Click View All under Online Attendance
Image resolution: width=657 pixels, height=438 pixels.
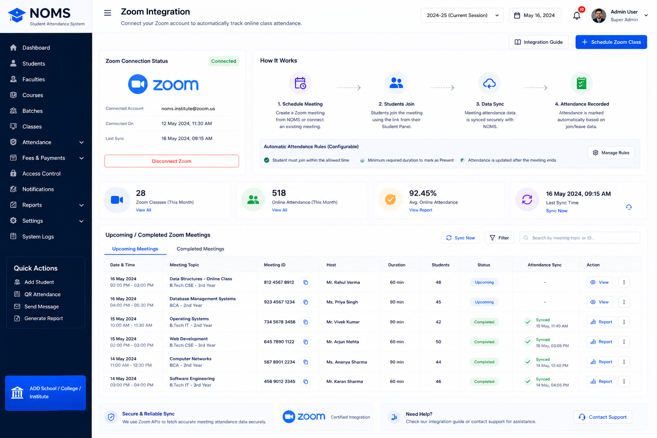(279, 210)
